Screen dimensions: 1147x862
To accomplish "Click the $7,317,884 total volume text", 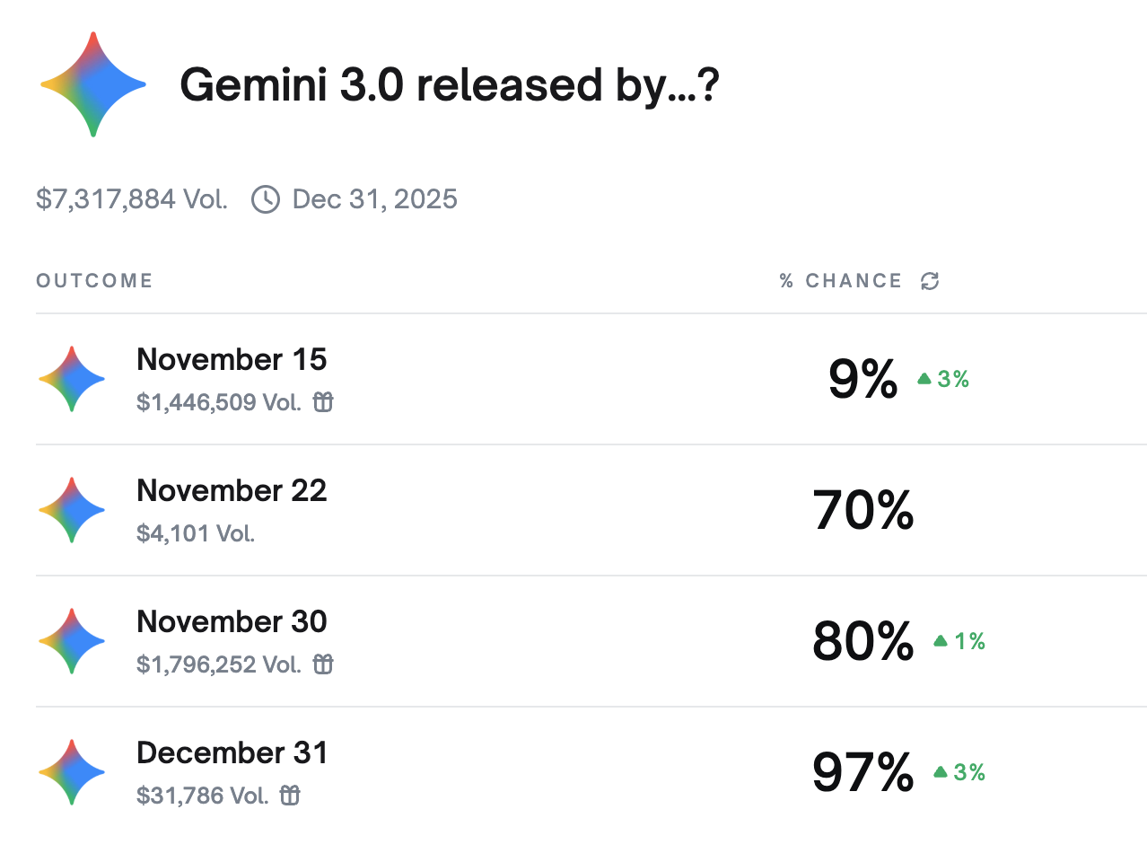I will (x=132, y=199).
